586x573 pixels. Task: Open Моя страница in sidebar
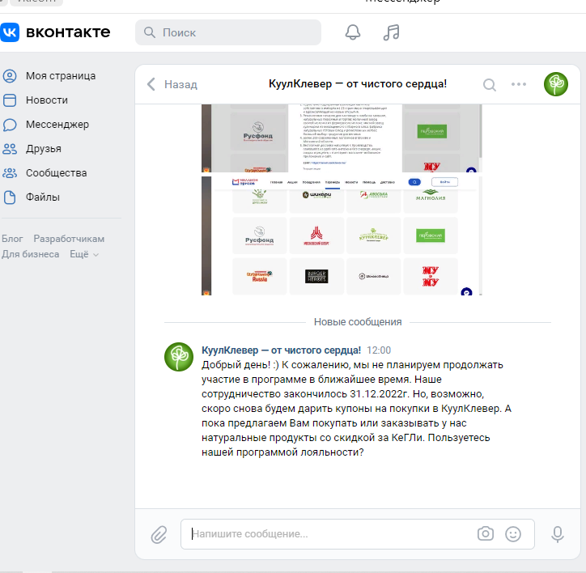61,76
